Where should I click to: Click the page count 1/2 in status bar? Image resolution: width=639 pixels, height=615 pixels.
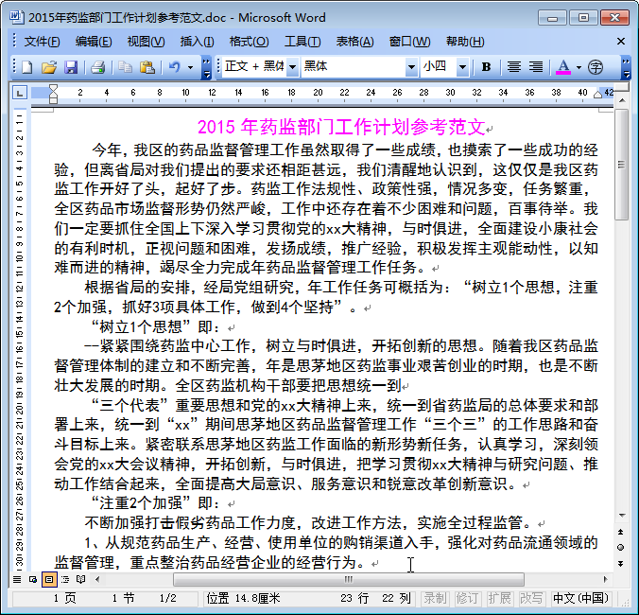167,599
